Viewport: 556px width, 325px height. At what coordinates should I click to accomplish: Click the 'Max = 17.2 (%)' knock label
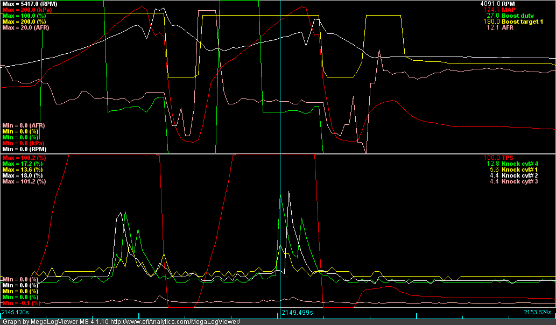pyautogui.click(x=23, y=164)
